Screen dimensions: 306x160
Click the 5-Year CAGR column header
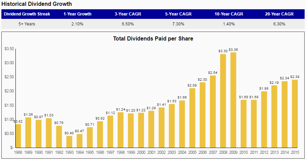[178, 14]
